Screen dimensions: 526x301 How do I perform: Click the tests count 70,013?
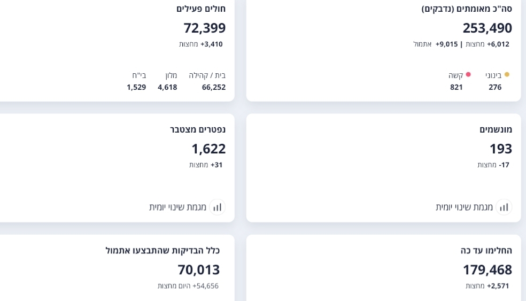(198, 269)
